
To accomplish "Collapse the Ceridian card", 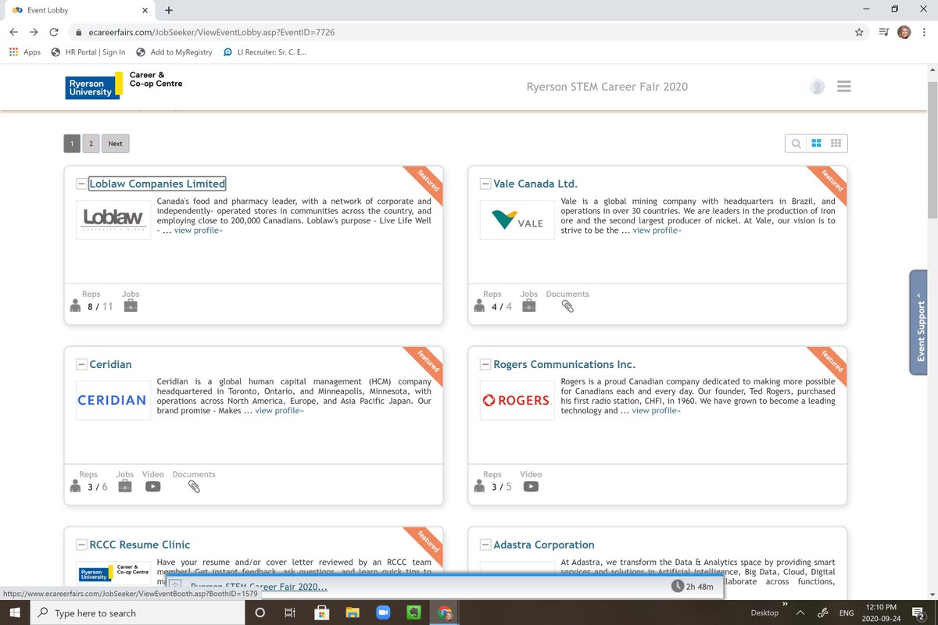I will pos(81,365).
